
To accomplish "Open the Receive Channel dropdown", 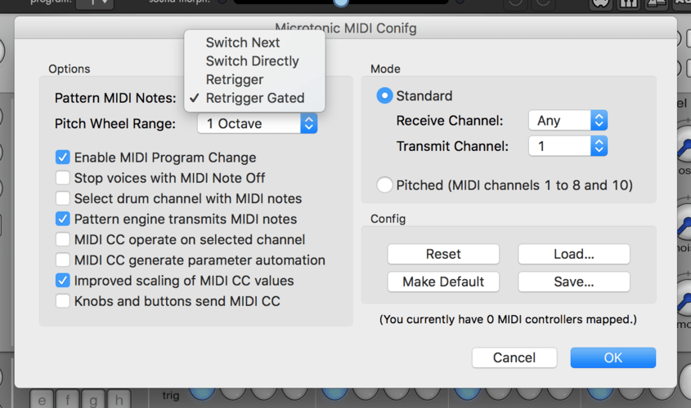I will (x=568, y=121).
